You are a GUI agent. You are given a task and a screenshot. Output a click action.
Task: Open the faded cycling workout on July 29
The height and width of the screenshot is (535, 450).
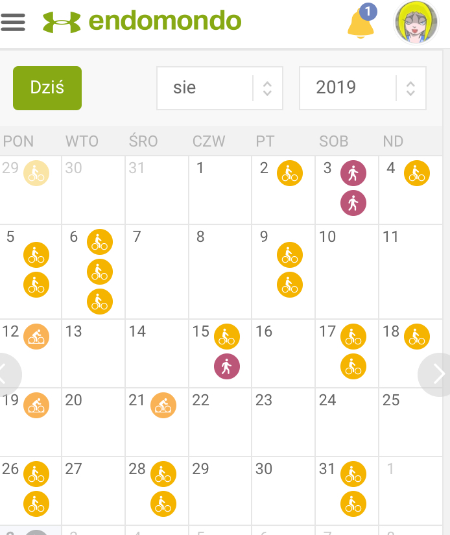point(36,173)
